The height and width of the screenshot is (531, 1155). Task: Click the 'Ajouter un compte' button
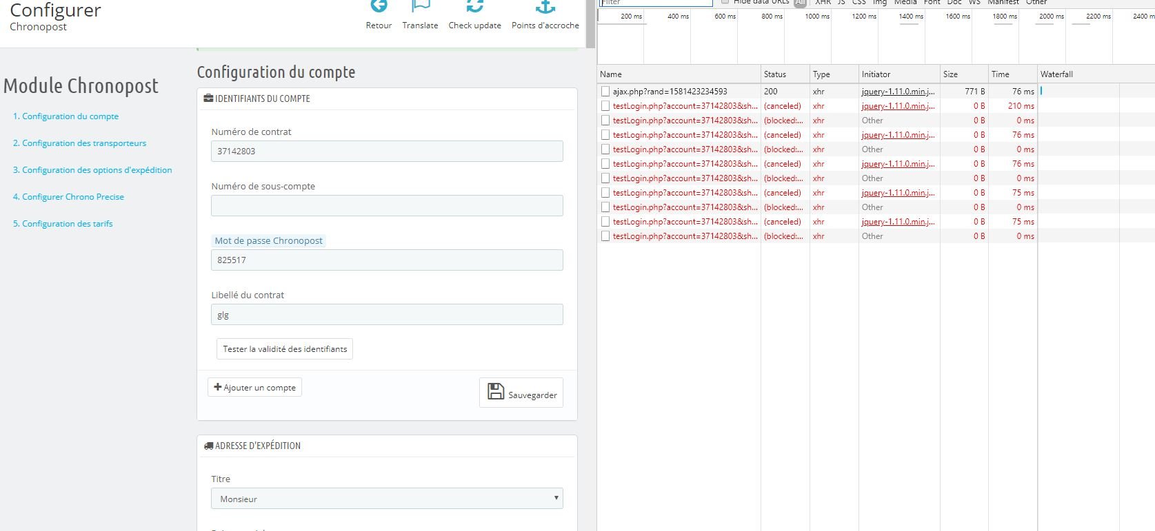[x=254, y=387]
